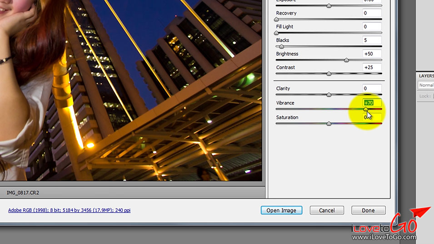Select the Contrast value field

[x=372, y=67]
